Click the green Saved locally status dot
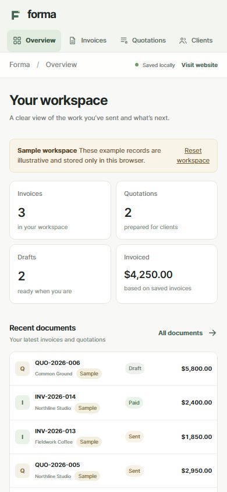 (x=137, y=65)
